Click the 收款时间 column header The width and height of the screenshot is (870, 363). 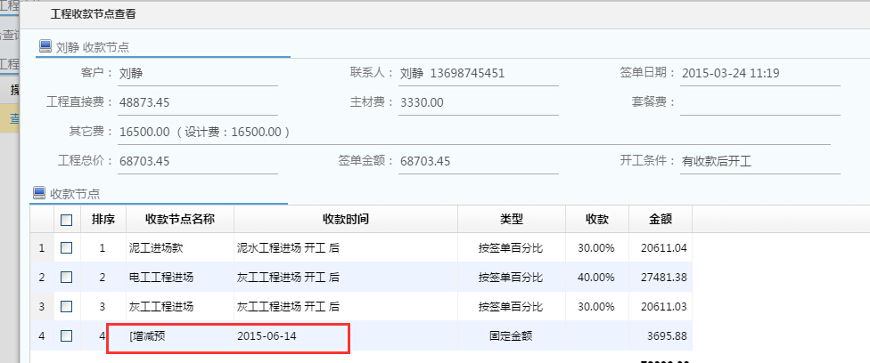(346, 219)
